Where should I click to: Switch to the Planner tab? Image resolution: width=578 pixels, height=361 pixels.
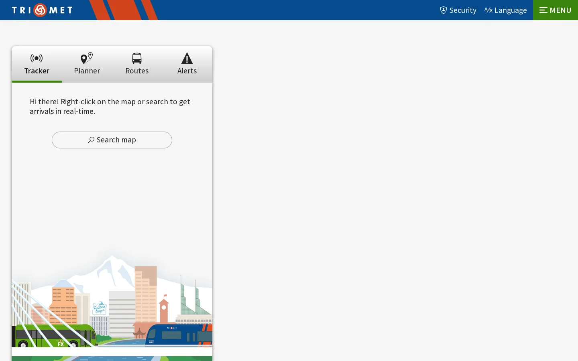point(87,64)
